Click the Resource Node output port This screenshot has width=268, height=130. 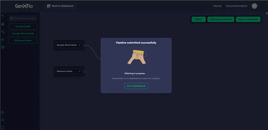(x=84, y=71)
